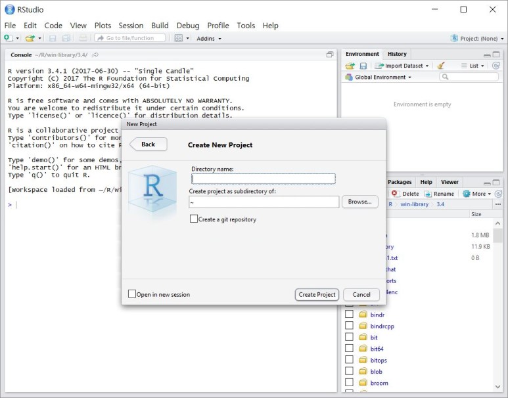Open the Import Dataset dropdown

(402, 66)
